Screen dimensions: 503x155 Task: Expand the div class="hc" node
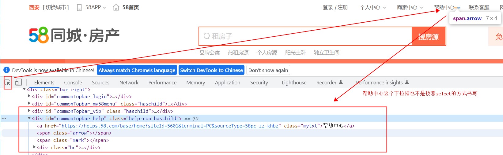34,147
